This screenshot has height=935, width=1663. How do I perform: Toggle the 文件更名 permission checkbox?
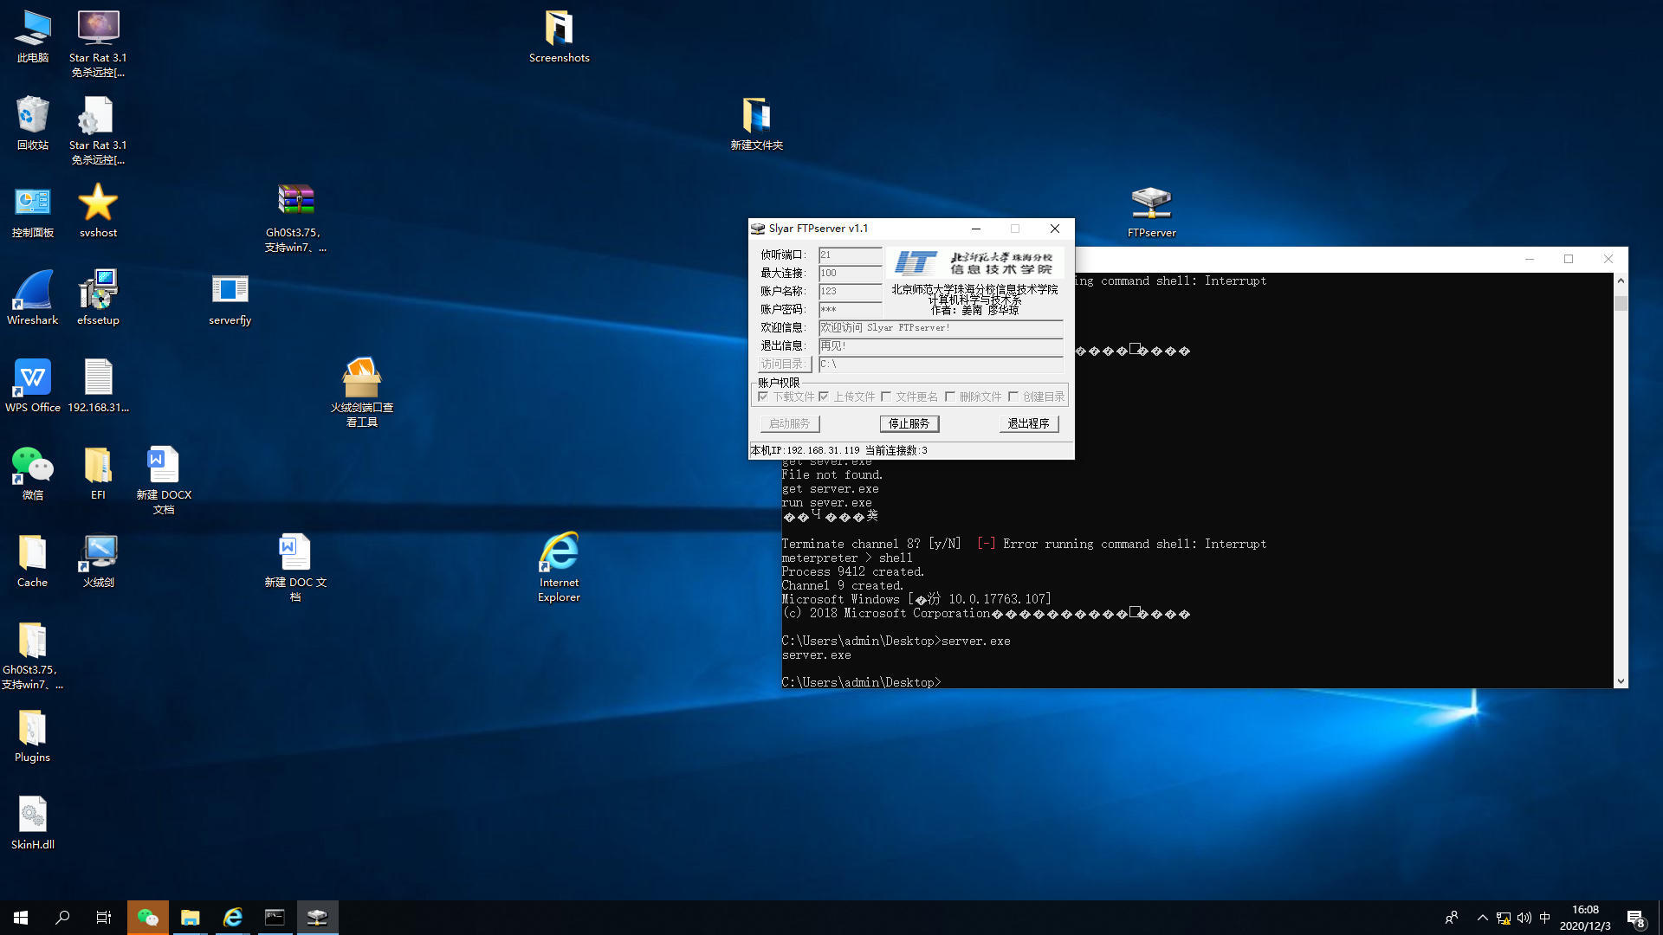coord(886,397)
